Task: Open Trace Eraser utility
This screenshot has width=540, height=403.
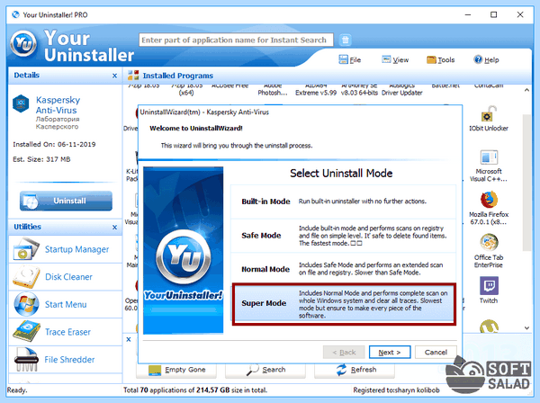Action: (65, 332)
